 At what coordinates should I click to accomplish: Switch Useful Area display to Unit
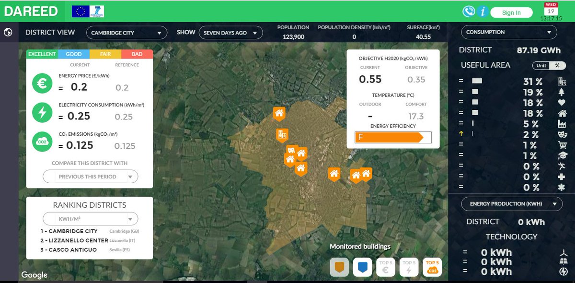click(x=541, y=65)
